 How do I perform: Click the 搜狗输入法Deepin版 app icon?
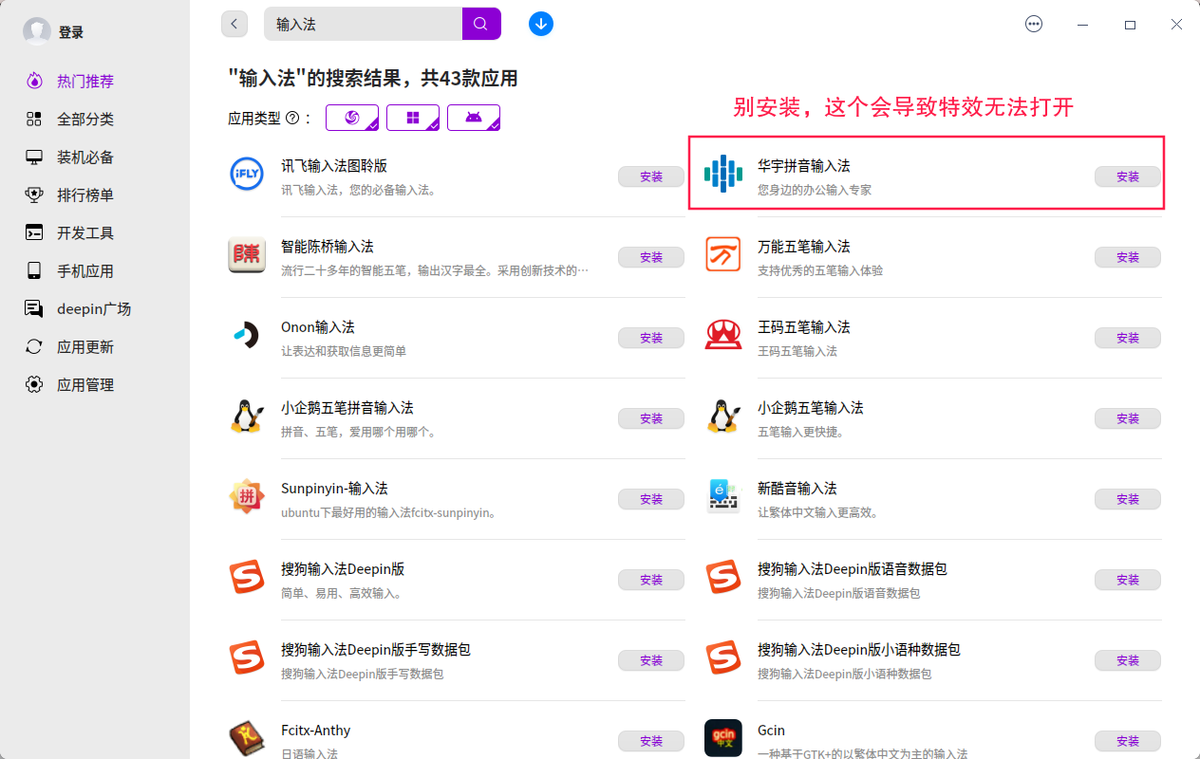click(246, 579)
